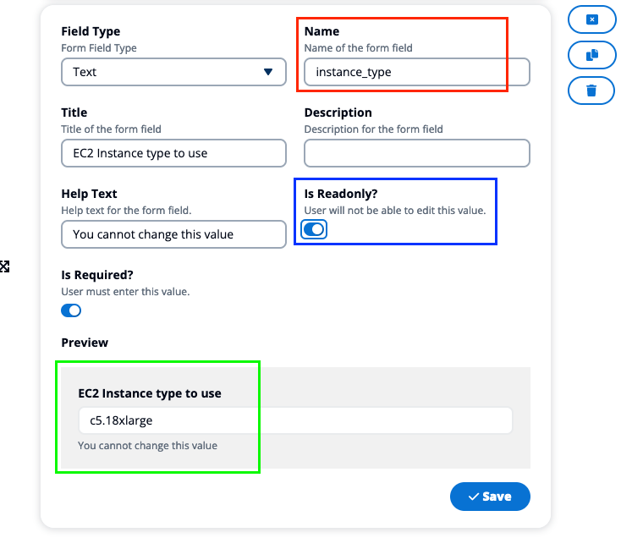The width and height of the screenshot is (632, 538).
Task: Toggle the Is Required switch
Action: point(71,310)
